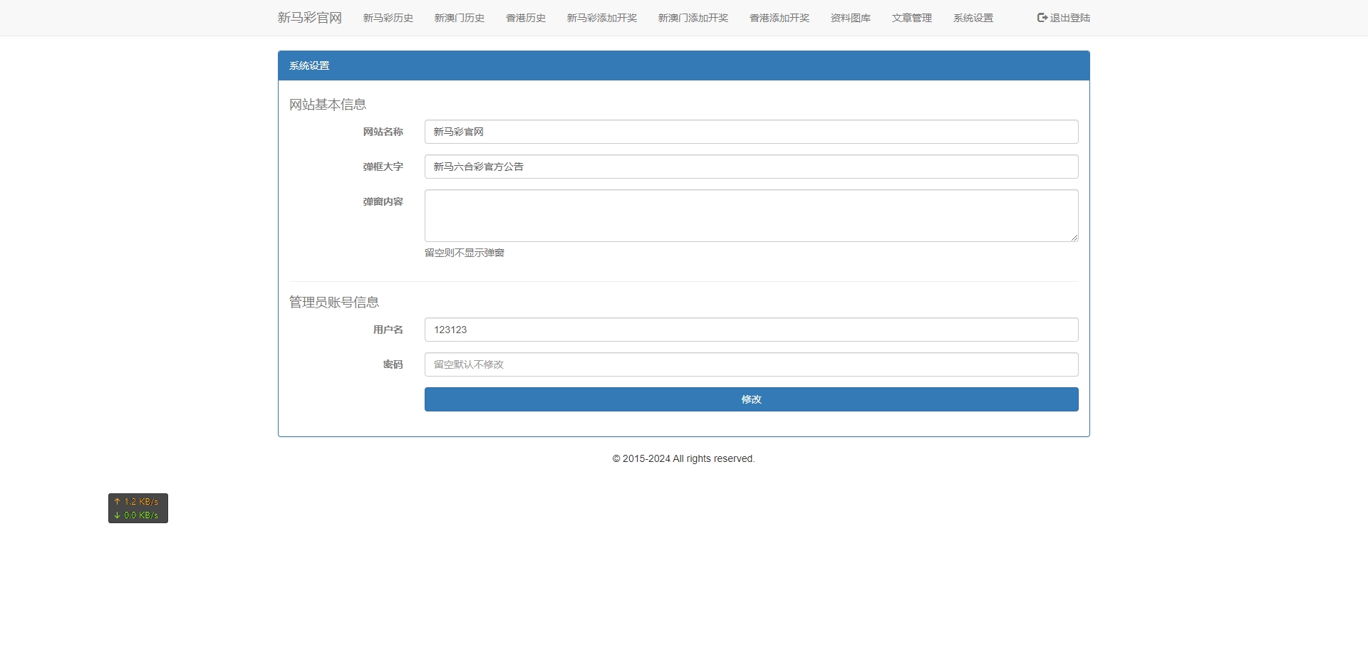Open the 香港添加开奖 page
This screenshot has height=662, width=1368.
pyautogui.click(x=779, y=18)
